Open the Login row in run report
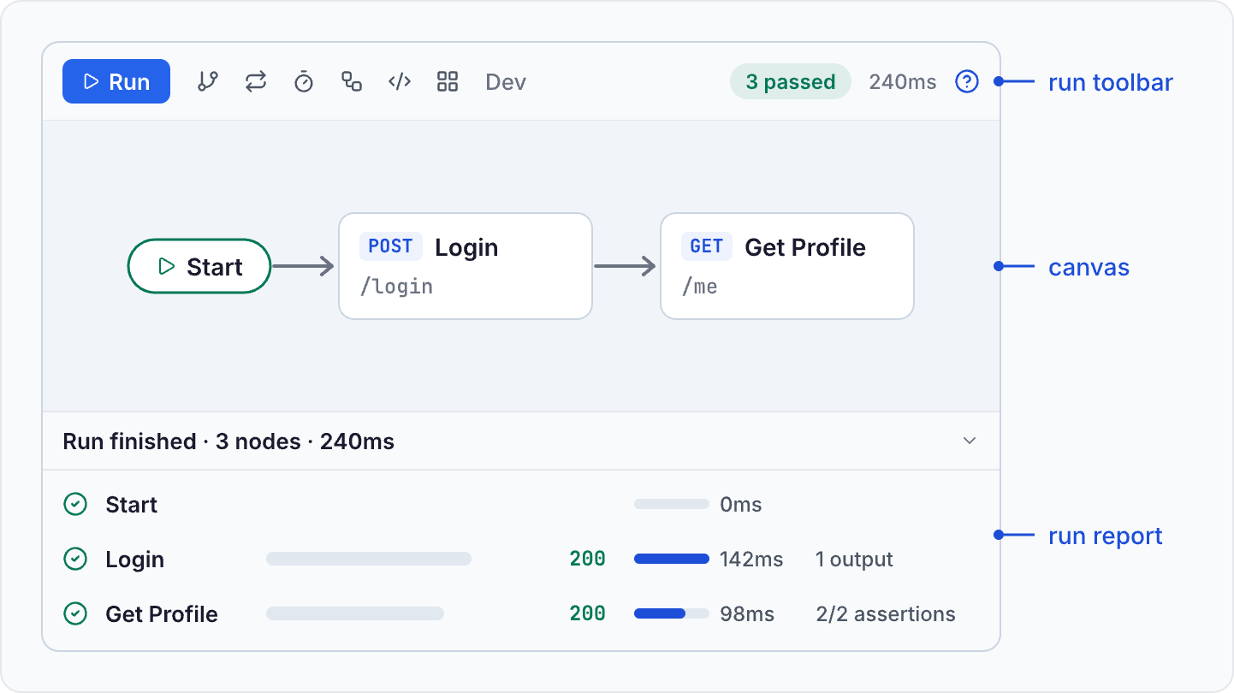The width and height of the screenshot is (1234, 693). pyautogui.click(x=521, y=560)
